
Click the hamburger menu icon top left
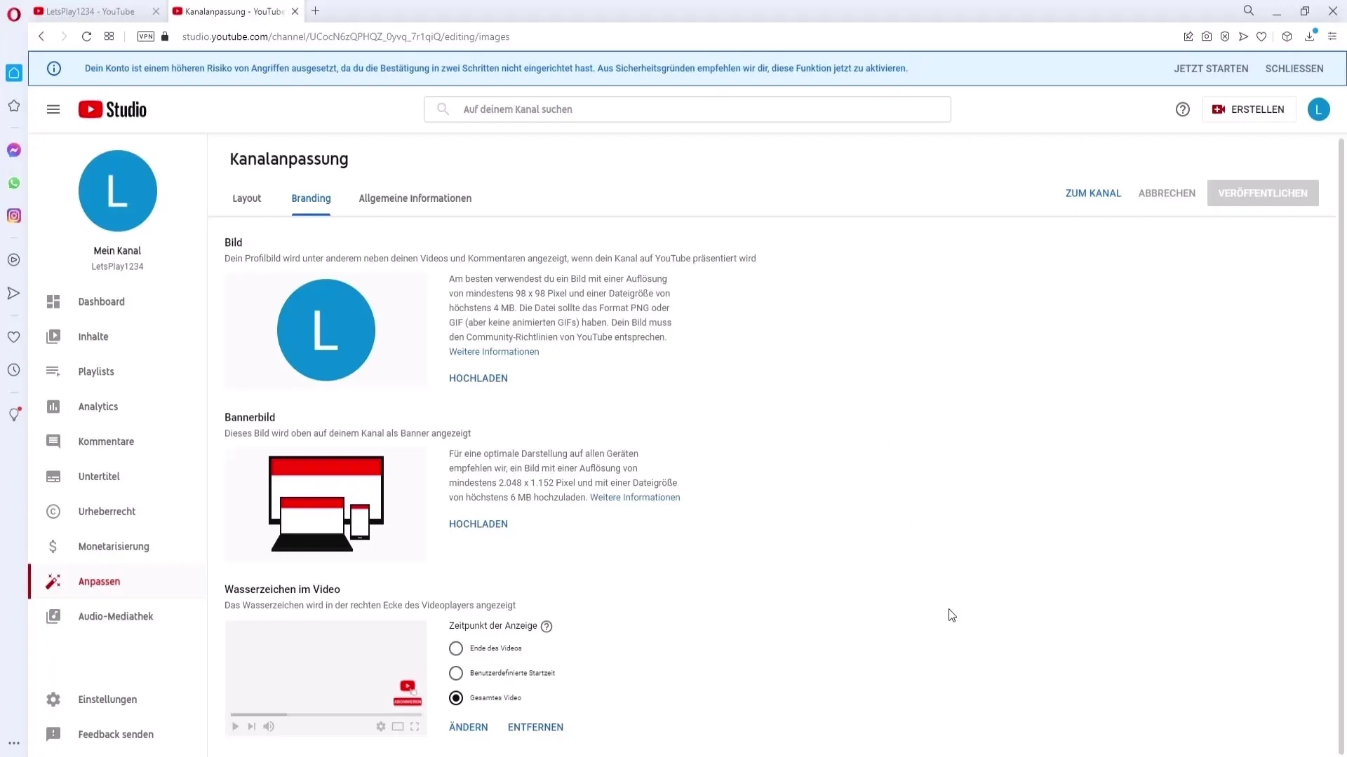click(x=53, y=109)
